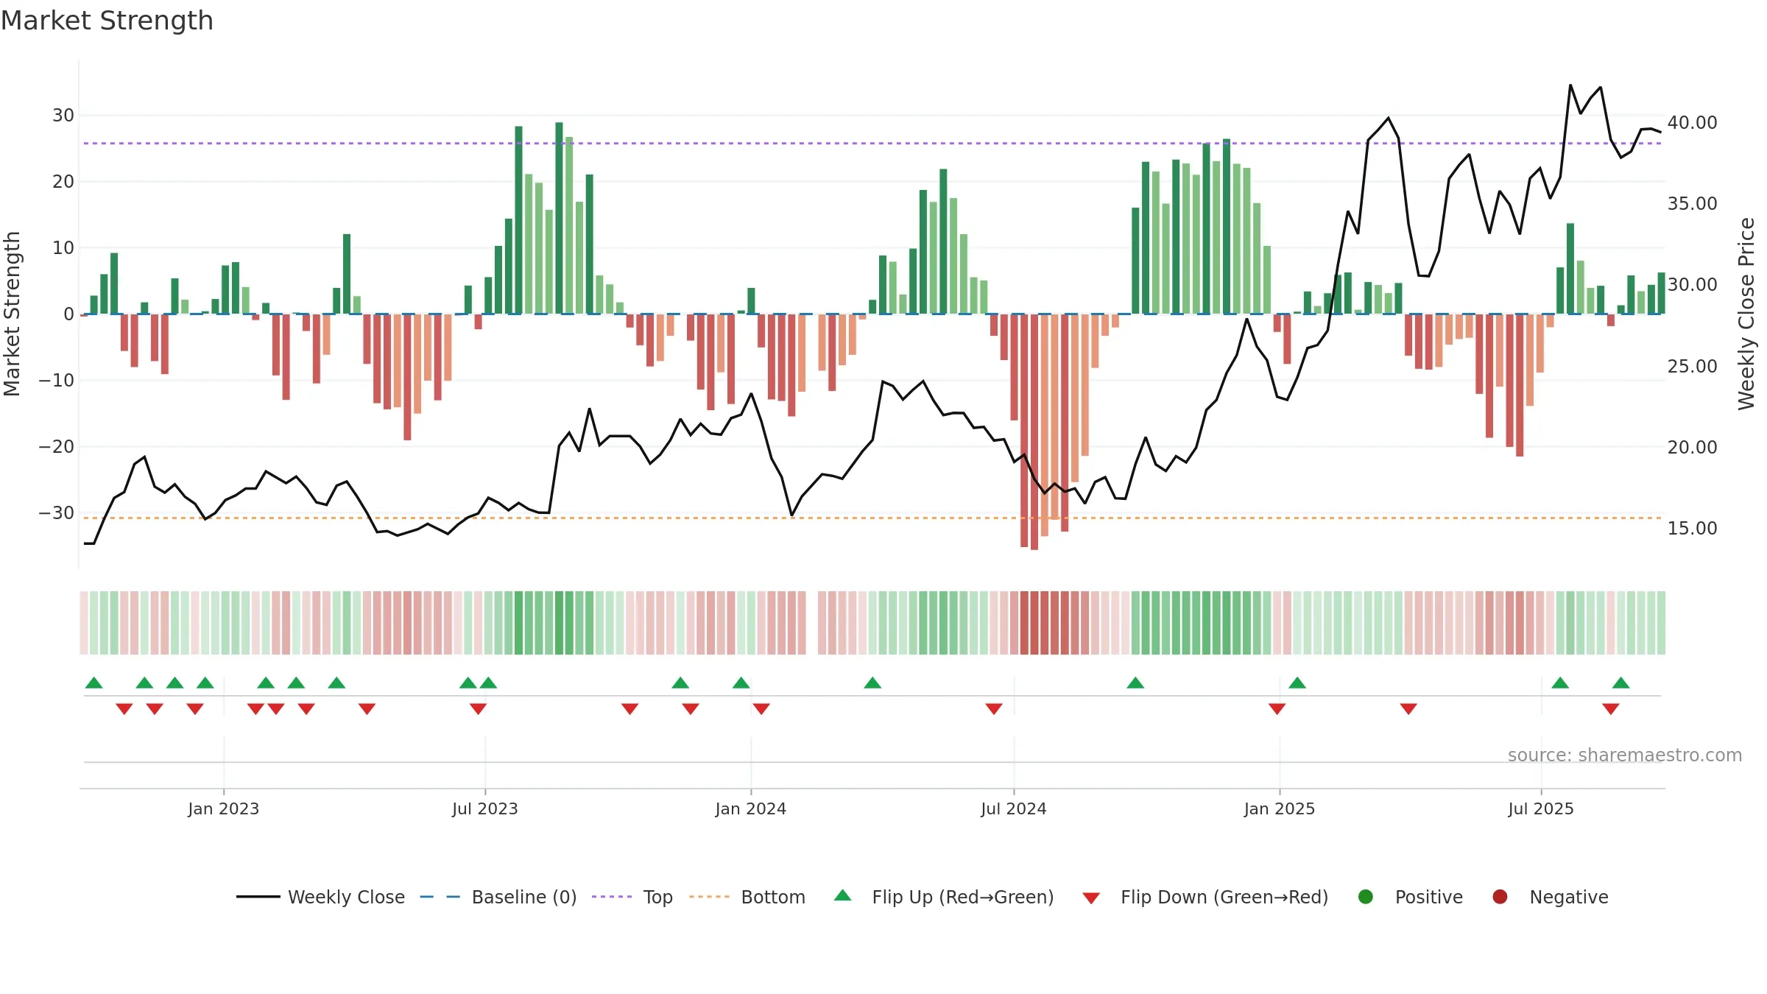Click the −30 market strength axis value
The height and width of the screenshot is (994, 1767).
[x=56, y=512]
